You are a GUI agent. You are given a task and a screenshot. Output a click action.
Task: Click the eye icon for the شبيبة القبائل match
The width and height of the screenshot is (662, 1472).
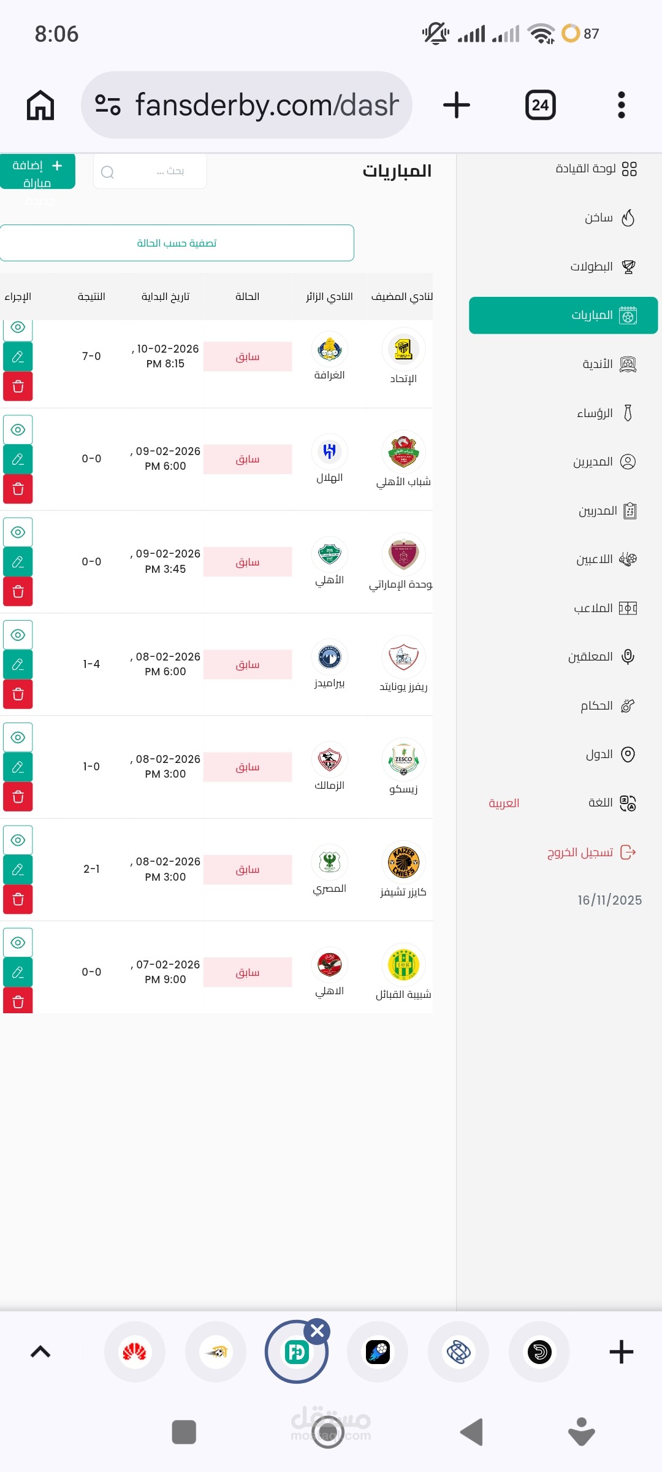18,942
